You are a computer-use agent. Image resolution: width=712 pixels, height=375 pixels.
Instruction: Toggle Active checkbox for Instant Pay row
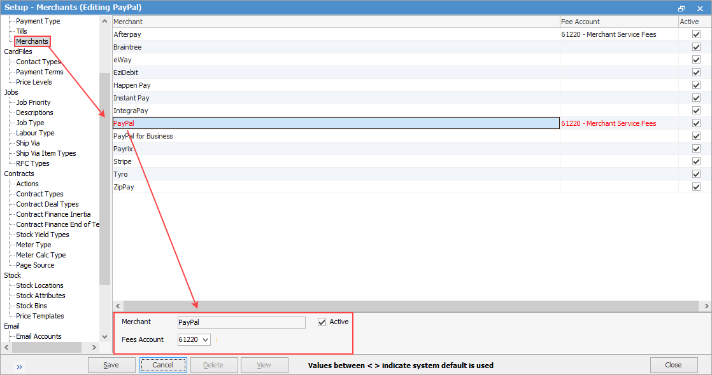(x=696, y=97)
